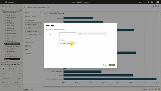The width and height of the screenshot is (161, 91).
Task: Select the Order Line ID column
Action: [11, 15]
